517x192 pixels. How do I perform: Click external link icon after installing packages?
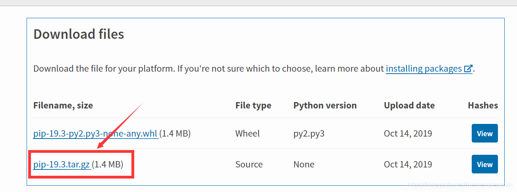[x=468, y=68]
